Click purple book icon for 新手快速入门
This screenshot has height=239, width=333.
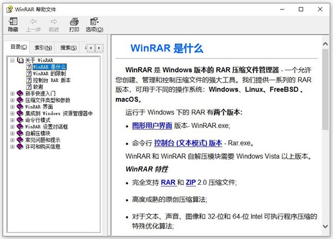point(20,93)
